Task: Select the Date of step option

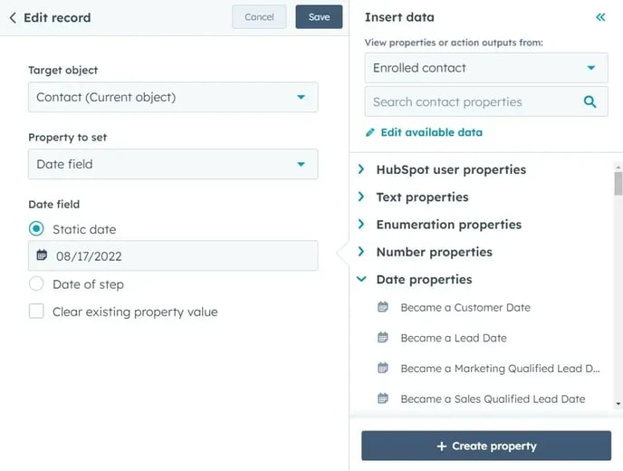Action: coord(36,284)
